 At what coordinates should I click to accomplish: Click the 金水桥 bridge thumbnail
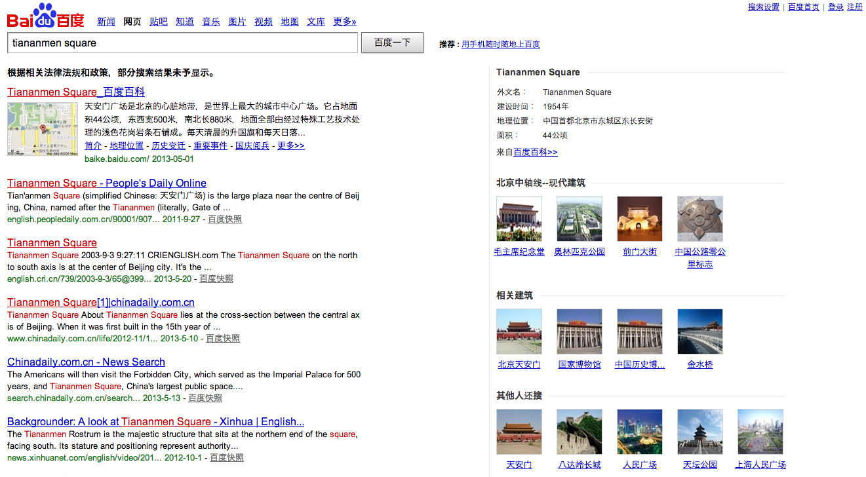coord(700,332)
